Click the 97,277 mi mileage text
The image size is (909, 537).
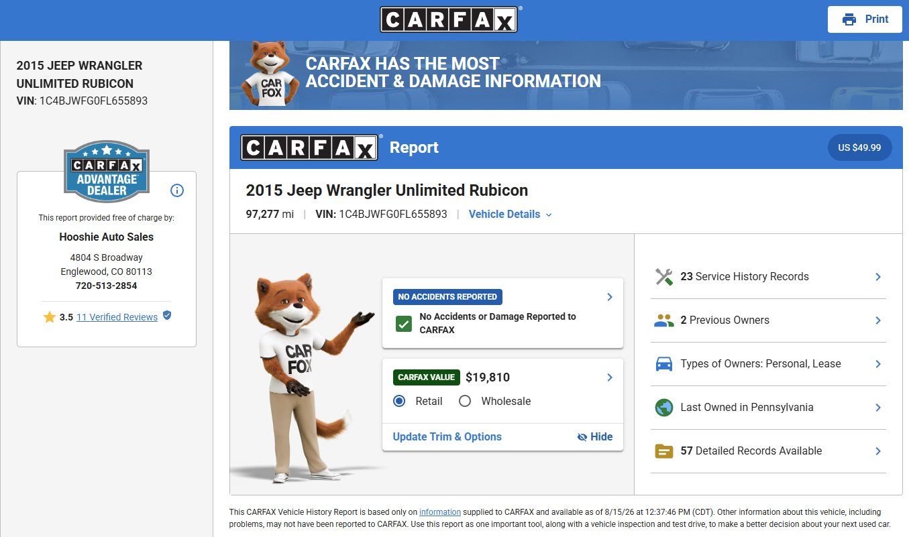(270, 215)
